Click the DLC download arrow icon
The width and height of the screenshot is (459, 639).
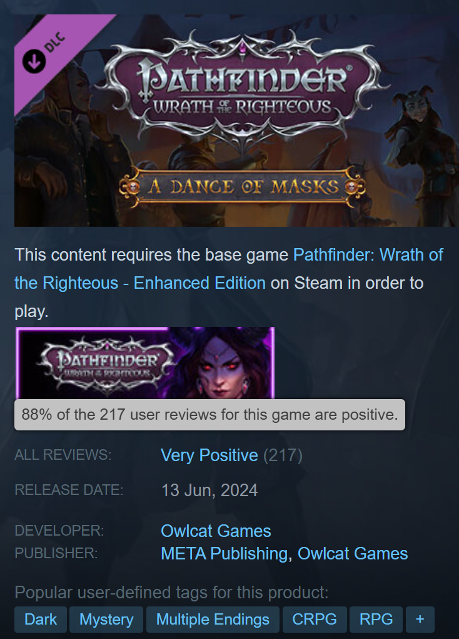(x=34, y=61)
